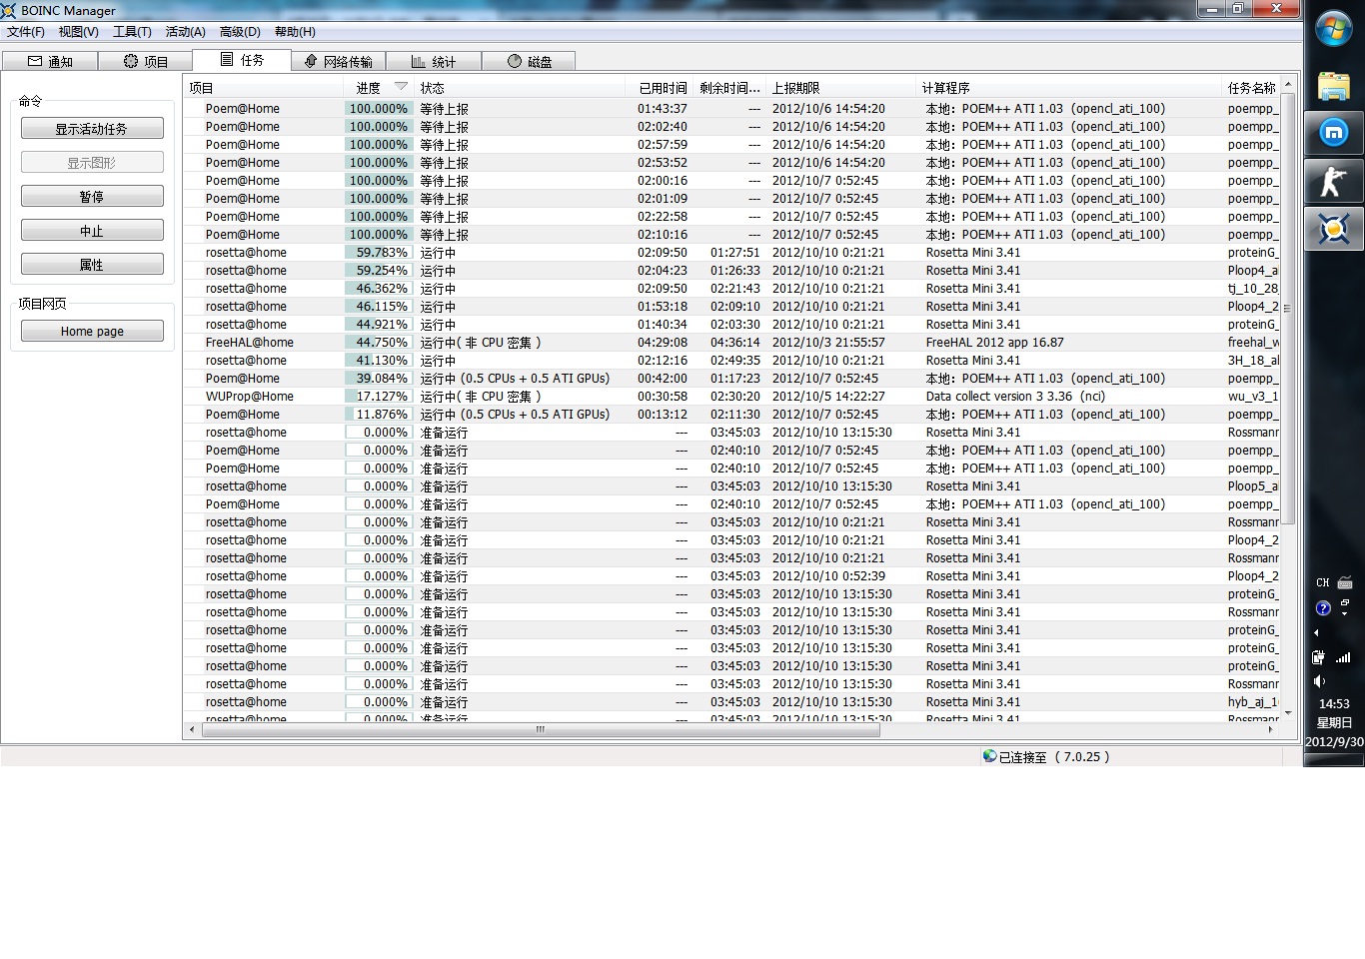Open task 属性 button
This screenshot has height=959, width=1365.
92,265
